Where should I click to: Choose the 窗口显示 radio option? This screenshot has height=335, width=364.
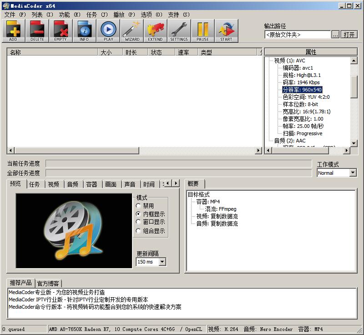138,222
